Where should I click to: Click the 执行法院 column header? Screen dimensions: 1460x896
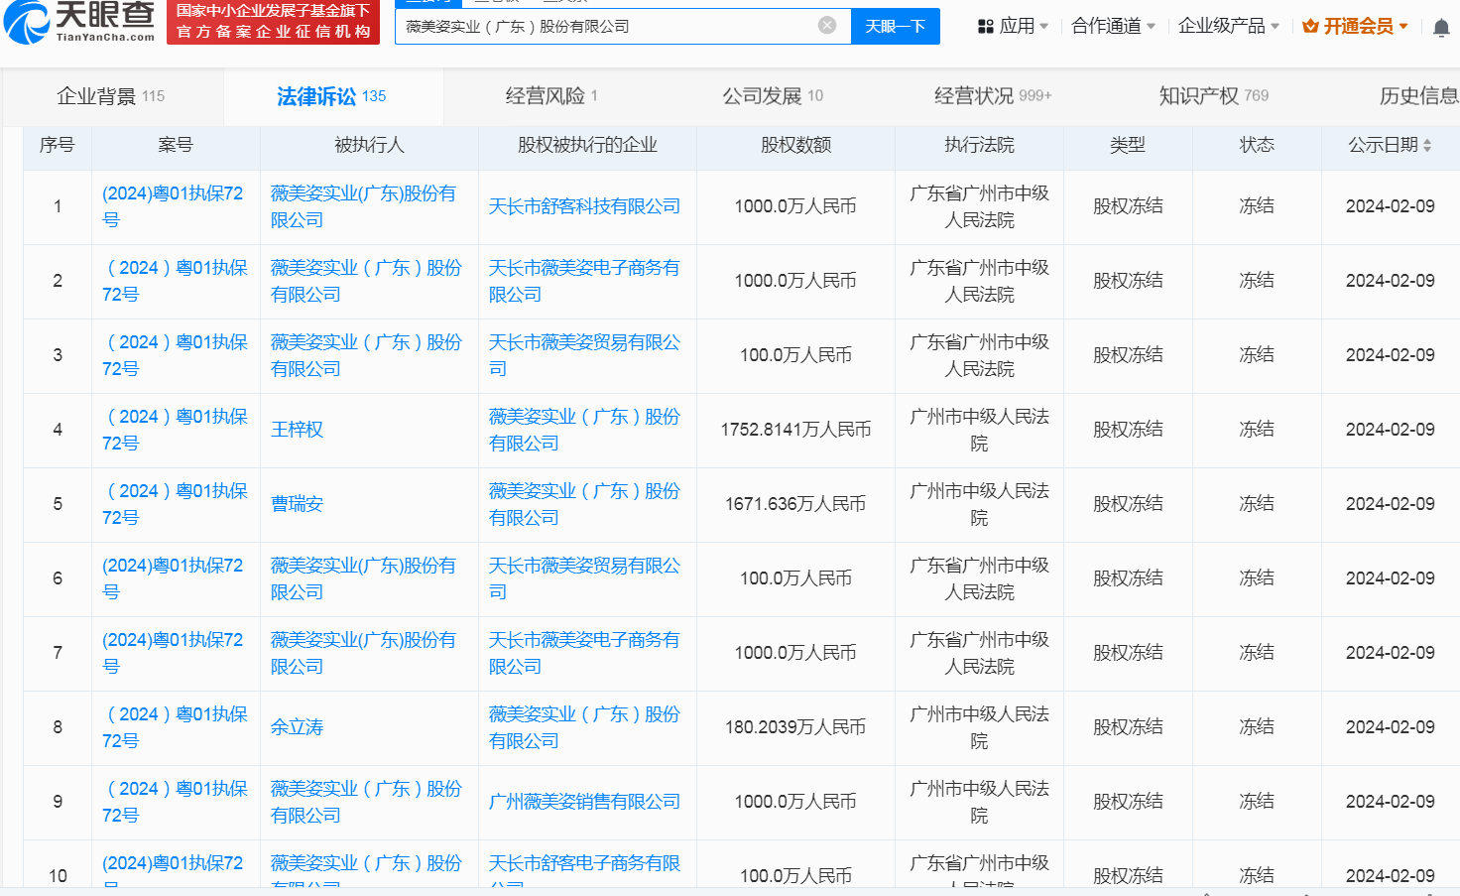point(979,145)
